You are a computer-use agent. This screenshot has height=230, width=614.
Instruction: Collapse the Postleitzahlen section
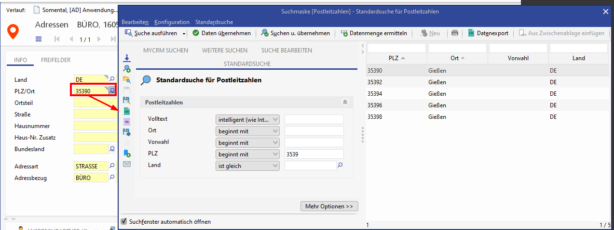[345, 102]
